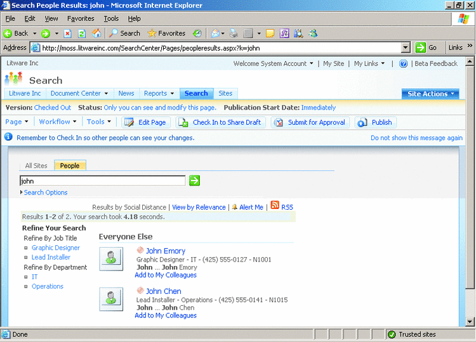
Task: Click the yellow Discuss note icon
Action: (270, 33)
